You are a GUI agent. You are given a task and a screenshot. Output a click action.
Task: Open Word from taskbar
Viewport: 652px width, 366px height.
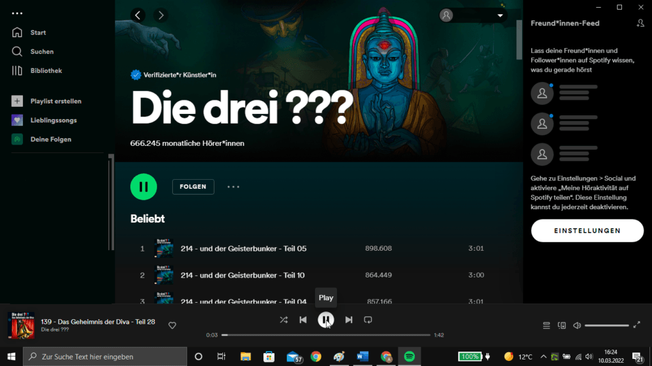click(363, 356)
